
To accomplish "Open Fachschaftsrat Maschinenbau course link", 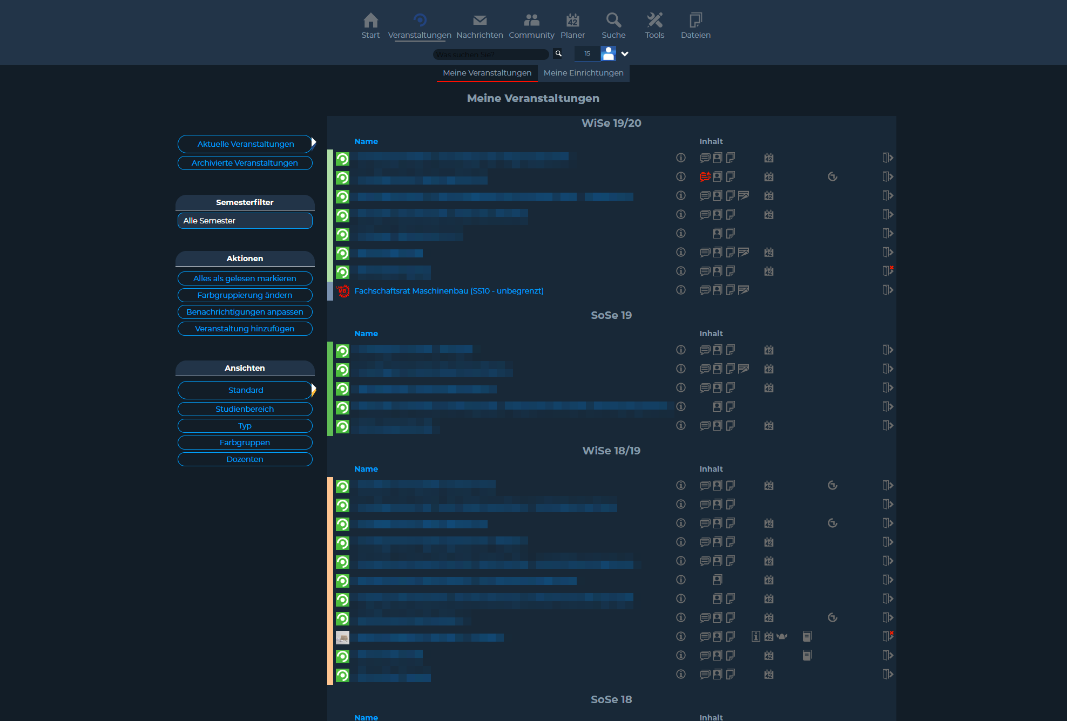I will pyautogui.click(x=449, y=291).
